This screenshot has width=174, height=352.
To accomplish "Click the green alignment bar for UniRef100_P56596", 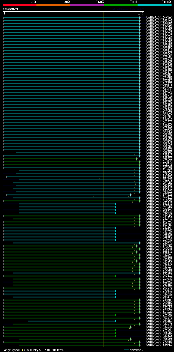I will pos(75,339).
